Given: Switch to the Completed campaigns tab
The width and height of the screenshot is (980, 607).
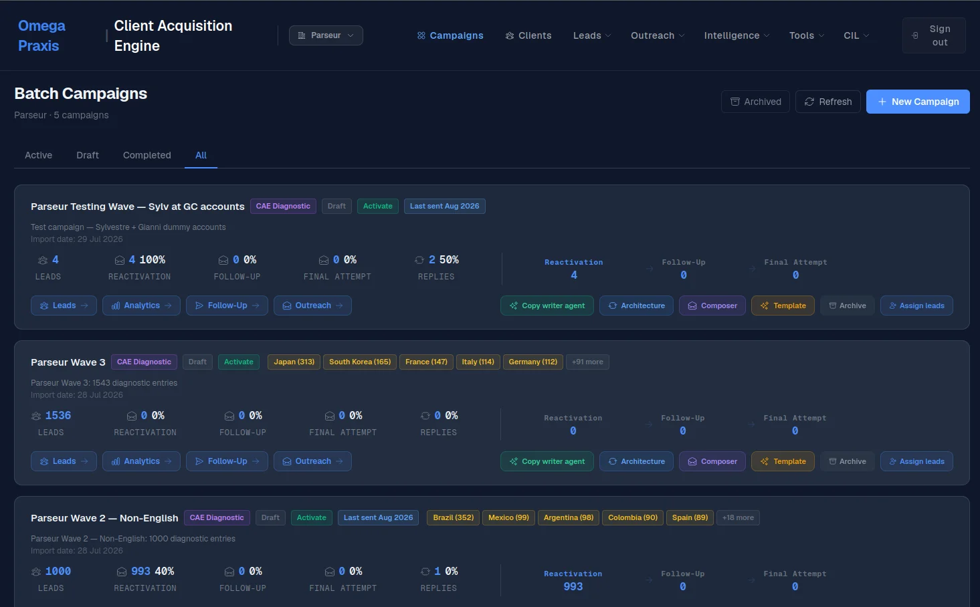Looking at the screenshot, I should pyautogui.click(x=147, y=155).
